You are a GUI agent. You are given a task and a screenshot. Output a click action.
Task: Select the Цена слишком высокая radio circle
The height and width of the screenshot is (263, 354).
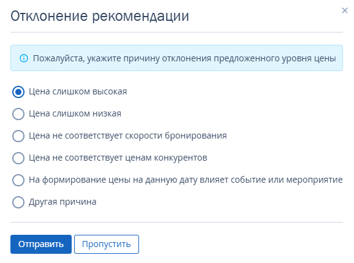(18, 92)
